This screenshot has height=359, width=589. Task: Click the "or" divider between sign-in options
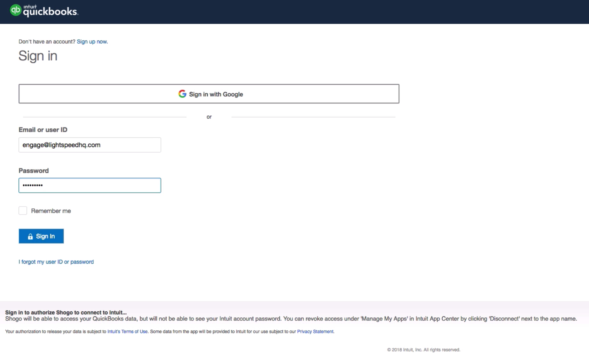209,116
